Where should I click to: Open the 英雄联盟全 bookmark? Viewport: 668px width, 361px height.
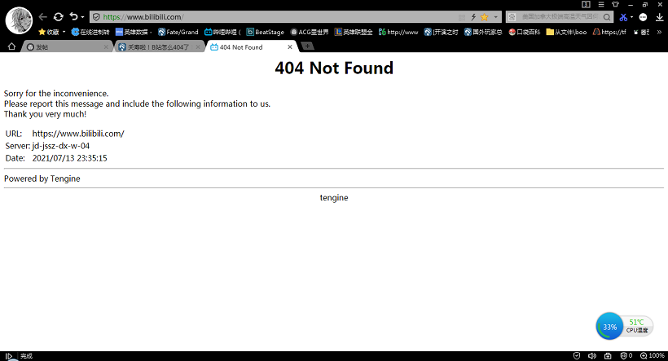354,32
